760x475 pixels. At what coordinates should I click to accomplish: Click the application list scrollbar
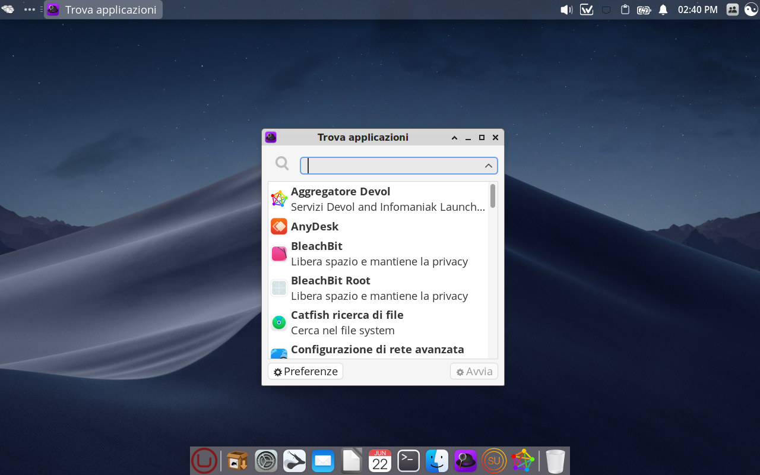(x=493, y=196)
